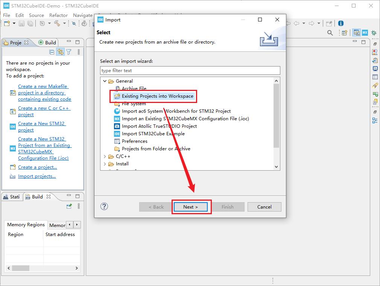This screenshot has height=286, width=380.
Task: Toggle the pin icon in Build Analyzer
Action: 69,206
